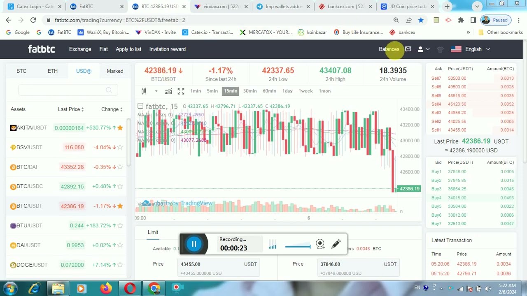
Task: Toggle favorite star for BTC/DAI
Action: click(120, 167)
